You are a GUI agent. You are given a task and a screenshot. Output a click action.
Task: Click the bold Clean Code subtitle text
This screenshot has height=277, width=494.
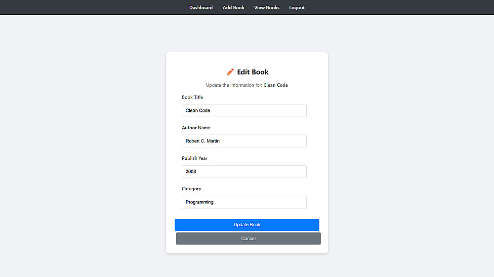276,85
